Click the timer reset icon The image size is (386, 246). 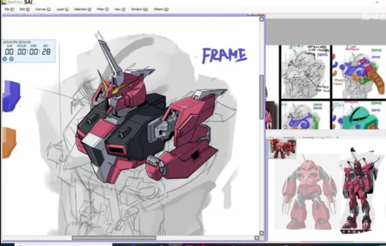[12, 59]
